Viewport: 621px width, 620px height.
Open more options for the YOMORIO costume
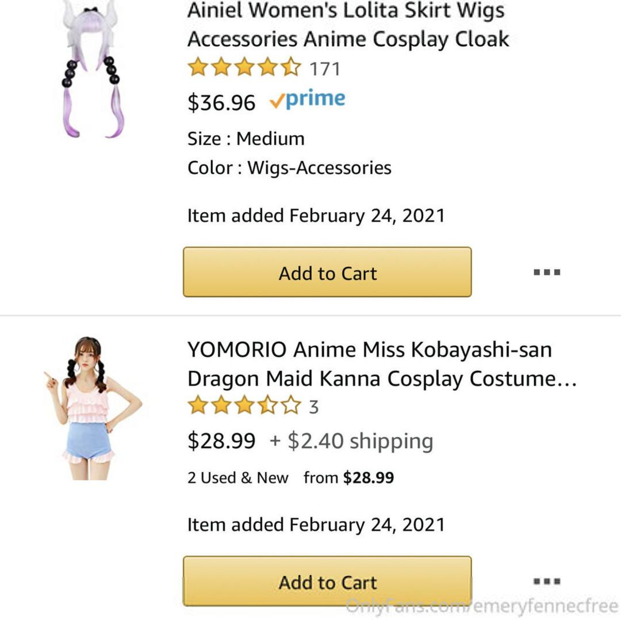[x=546, y=581]
